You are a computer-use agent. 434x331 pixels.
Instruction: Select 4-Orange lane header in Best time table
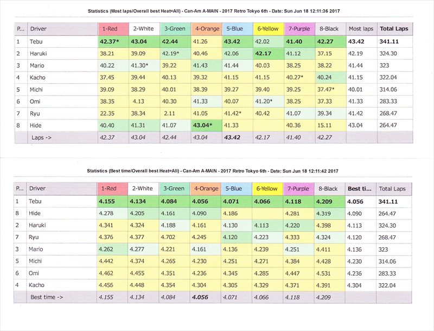point(206,189)
